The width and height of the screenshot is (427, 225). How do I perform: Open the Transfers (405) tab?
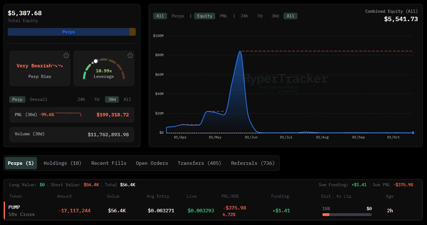point(199,163)
